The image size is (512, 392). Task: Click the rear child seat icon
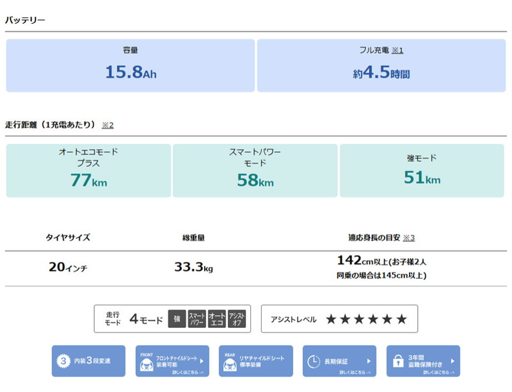point(230,364)
